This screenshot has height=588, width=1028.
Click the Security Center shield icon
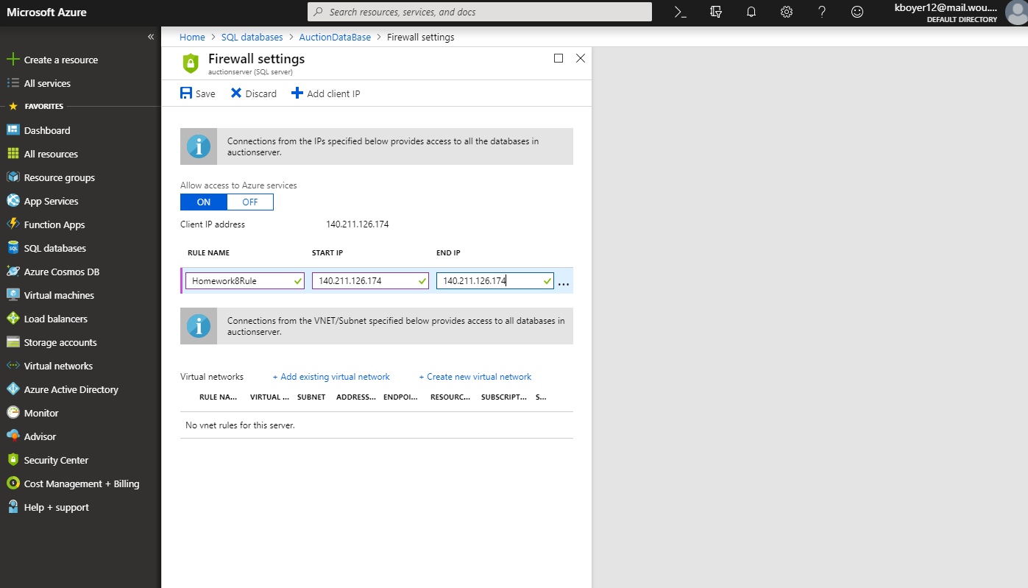click(x=13, y=460)
